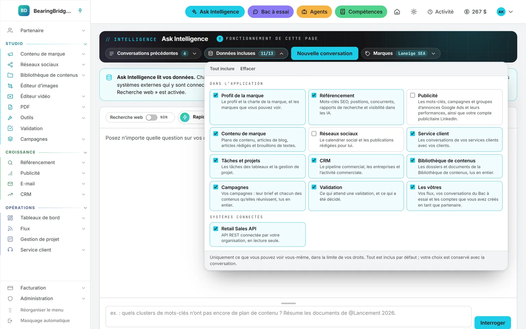This screenshot has width=526, height=329.
Task: Open the Agents tab
Action: [x=314, y=12]
